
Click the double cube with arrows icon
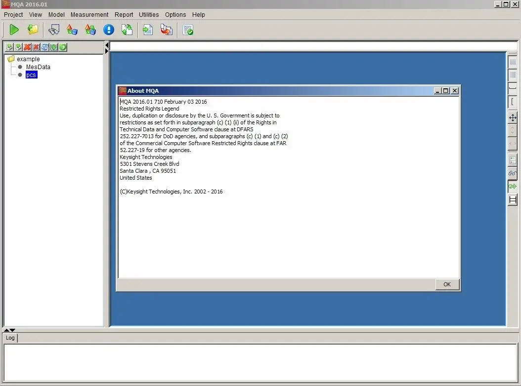coord(90,30)
